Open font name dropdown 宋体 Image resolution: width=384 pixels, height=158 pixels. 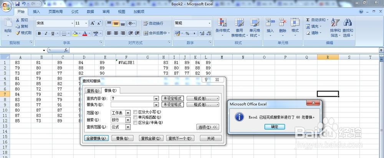click(72, 23)
